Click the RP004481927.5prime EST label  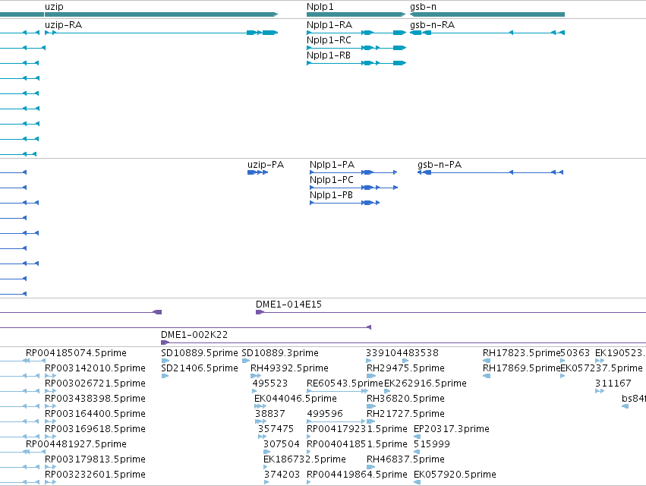(x=76, y=444)
